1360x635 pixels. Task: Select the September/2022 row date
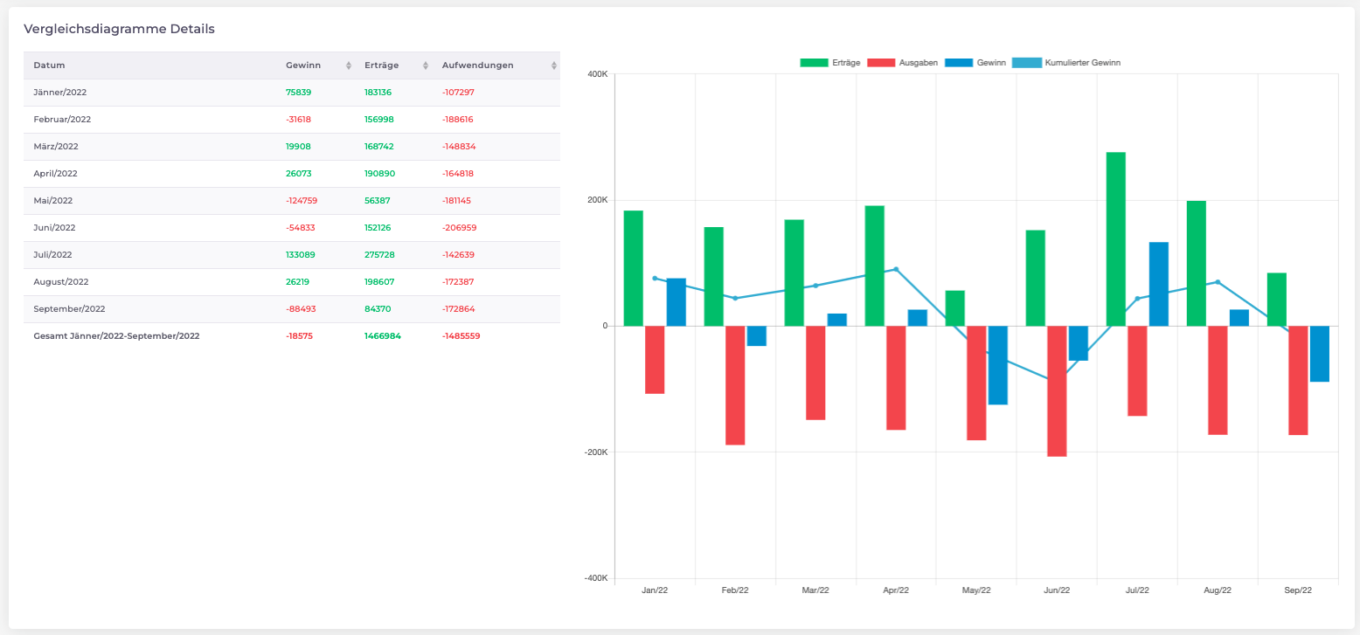[x=69, y=308]
